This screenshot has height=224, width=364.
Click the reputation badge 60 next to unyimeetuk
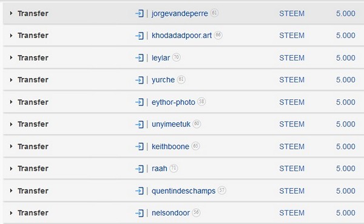point(197,124)
